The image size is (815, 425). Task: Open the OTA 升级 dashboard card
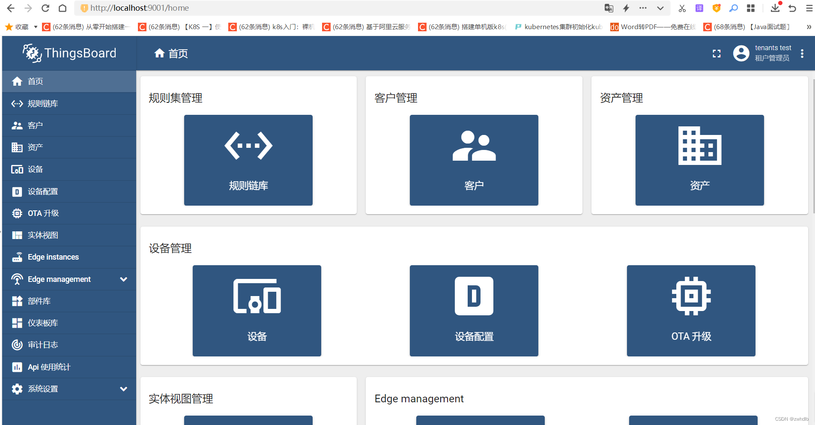691,311
